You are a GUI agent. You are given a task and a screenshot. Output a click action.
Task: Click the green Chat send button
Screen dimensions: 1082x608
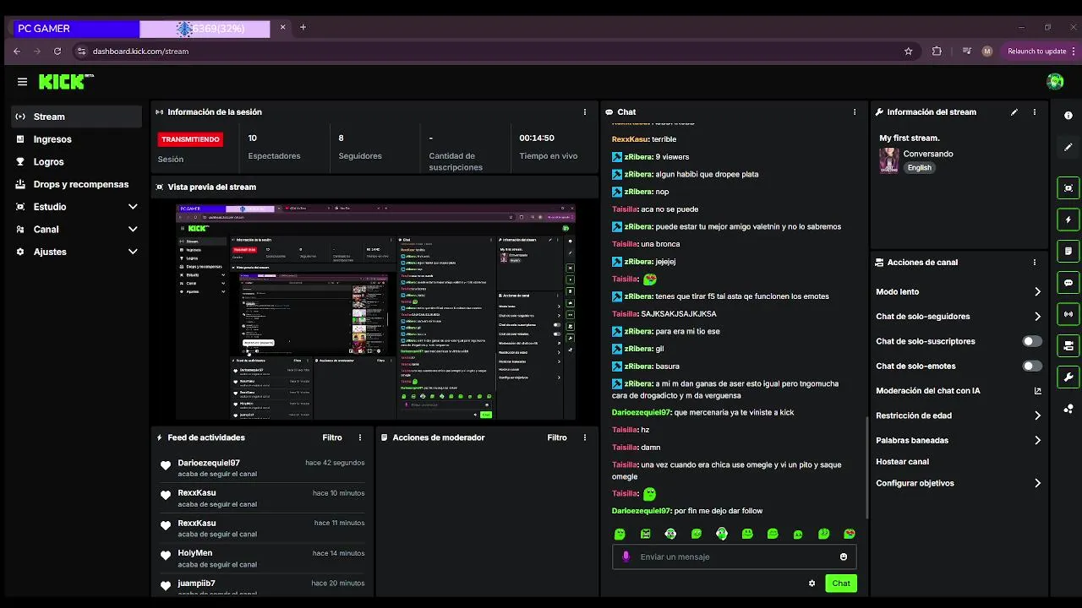(841, 584)
